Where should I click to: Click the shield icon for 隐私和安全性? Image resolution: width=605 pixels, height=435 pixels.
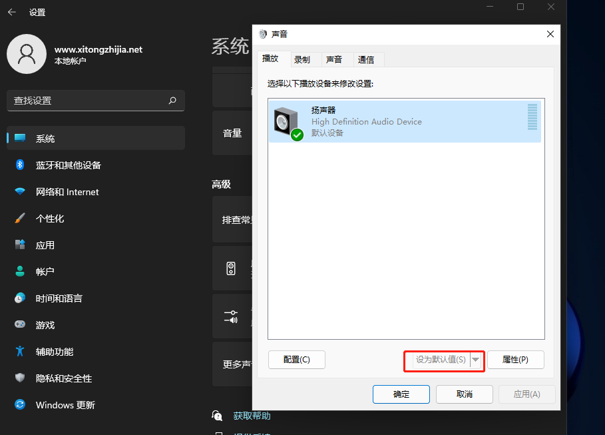(20, 378)
